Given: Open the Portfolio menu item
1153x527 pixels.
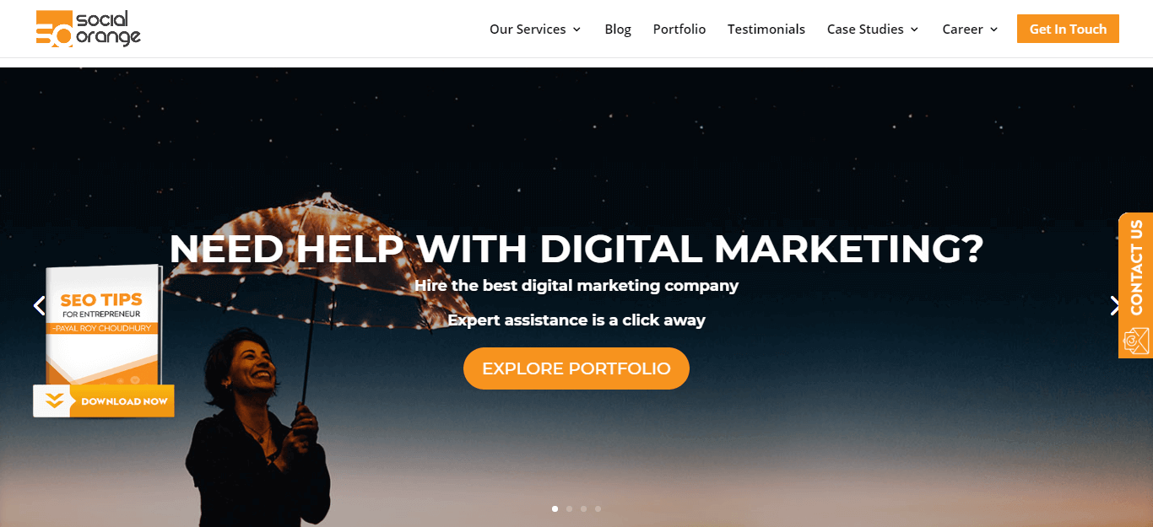Looking at the screenshot, I should [679, 29].
